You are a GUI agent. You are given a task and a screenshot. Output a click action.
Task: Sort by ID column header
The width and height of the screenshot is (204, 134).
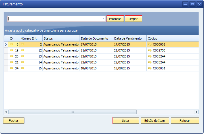click(14, 38)
